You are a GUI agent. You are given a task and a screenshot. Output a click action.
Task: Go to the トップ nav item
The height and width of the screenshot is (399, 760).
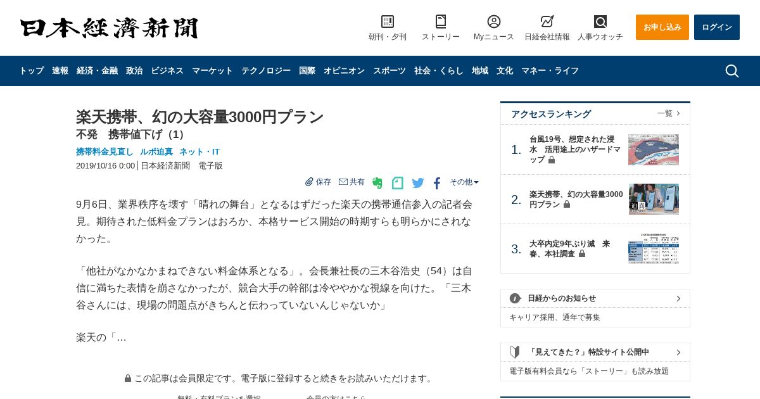tap(32, 71)
